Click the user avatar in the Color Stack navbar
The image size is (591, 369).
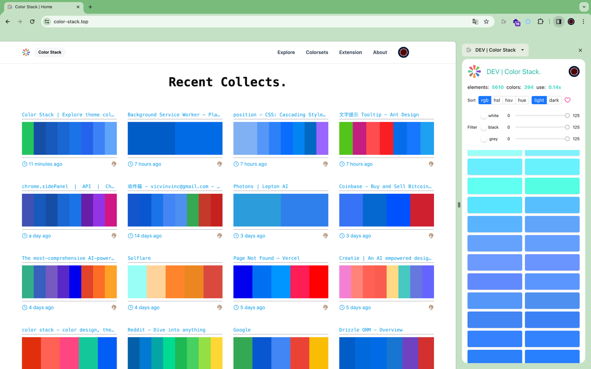pos(403,52)
